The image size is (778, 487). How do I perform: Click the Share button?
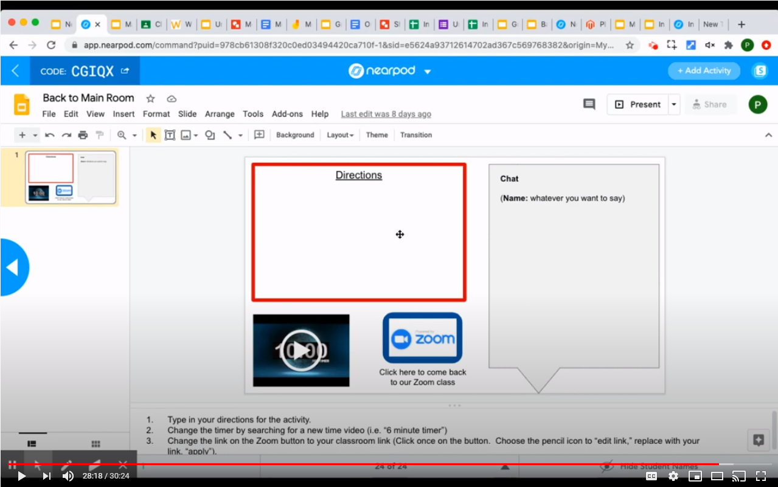(x=710, y=105)
